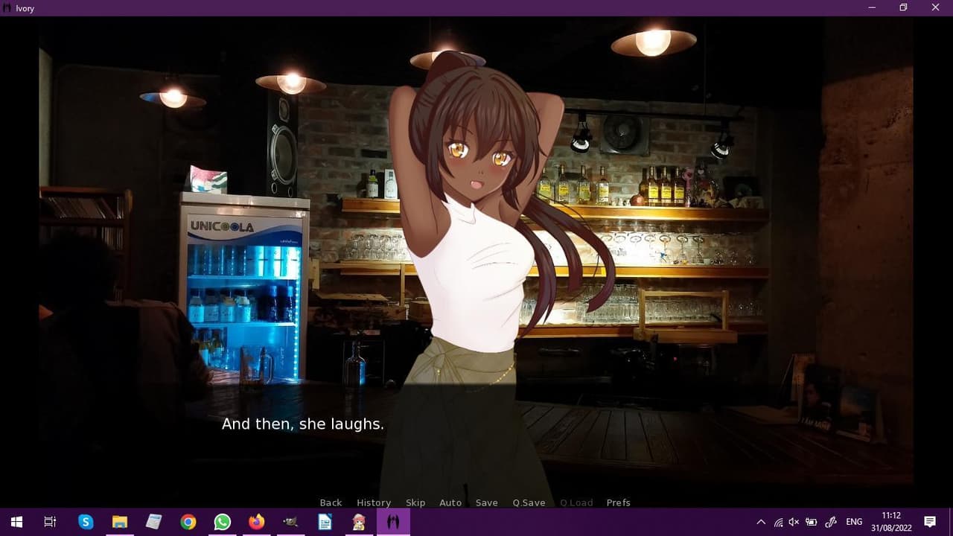Open File Explorer from the taskbar
Image resolution: width=953 pixels, height=536 pixels.
120,522
